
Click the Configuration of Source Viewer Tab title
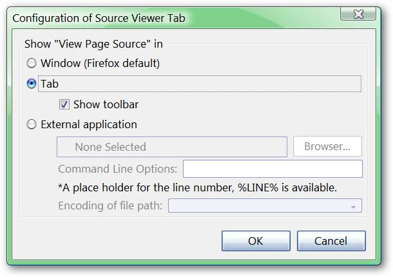tap(99, 18)
